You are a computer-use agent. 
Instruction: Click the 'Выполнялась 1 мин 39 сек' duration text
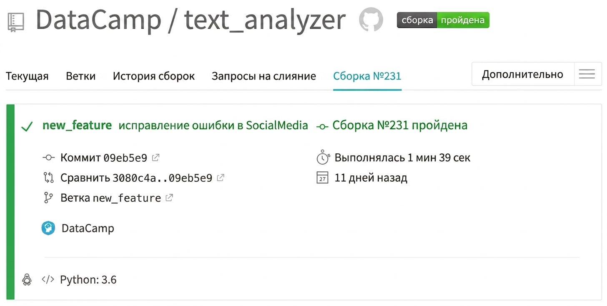coord(403,158)
